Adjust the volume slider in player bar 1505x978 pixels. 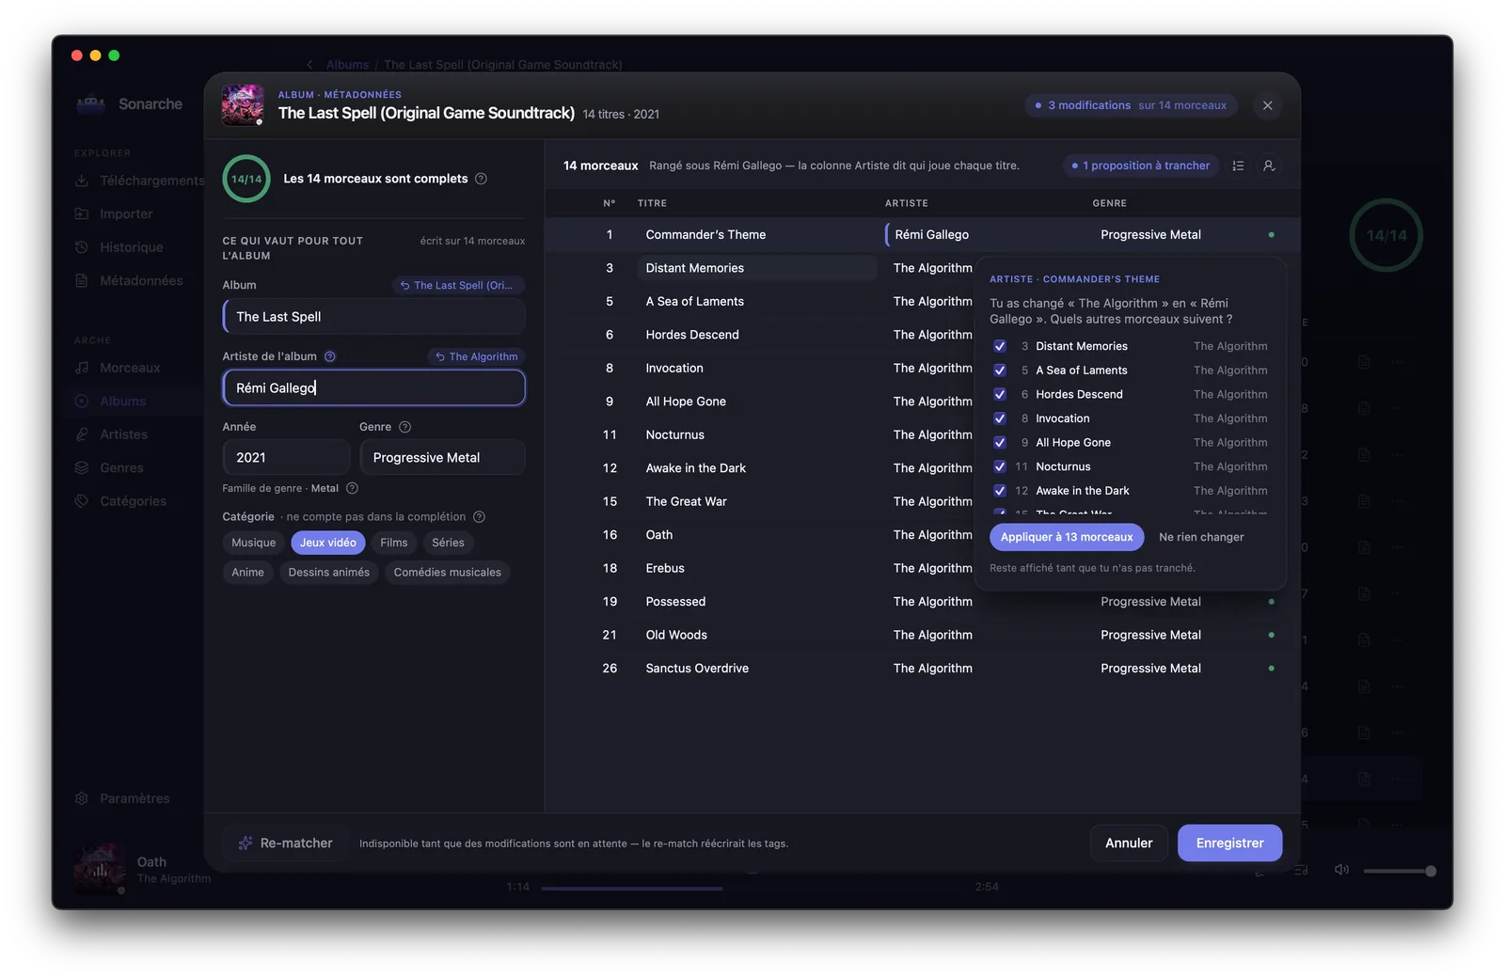(1398, 872)
